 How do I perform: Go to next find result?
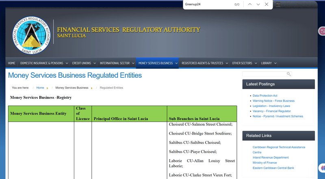pos(258,4)
